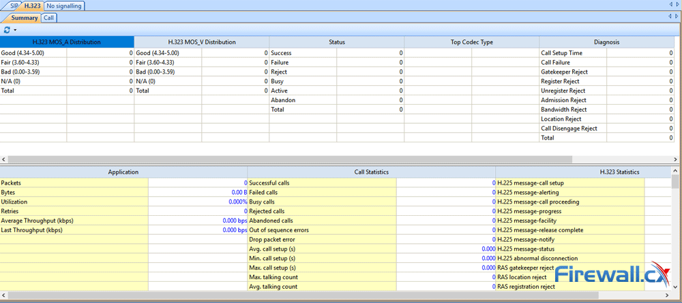This screenshot has height=303, width=682.
Task: Select Average Throughput (kbps) row
Action: coord(123,221)
